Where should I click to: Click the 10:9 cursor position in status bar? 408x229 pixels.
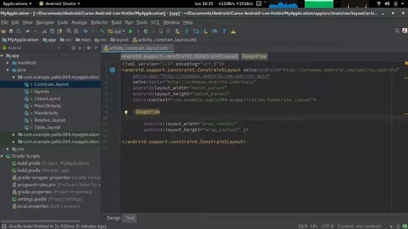point(303,226)
